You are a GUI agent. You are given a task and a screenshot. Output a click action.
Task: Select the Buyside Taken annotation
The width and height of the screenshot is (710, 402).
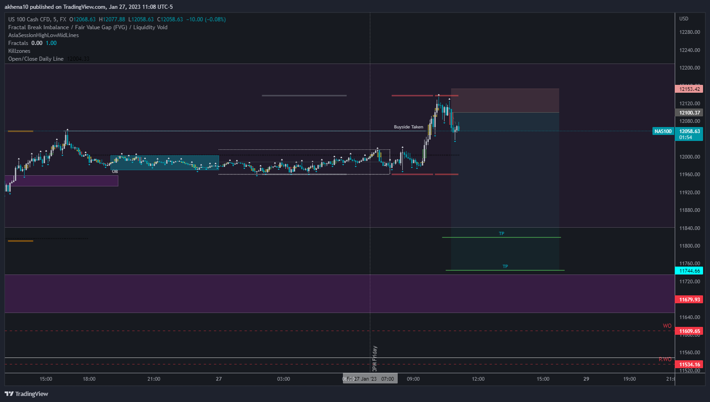click(x=408, y=127)
